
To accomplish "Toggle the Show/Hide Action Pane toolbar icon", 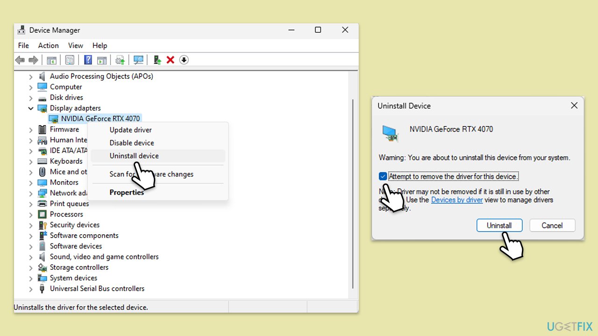I will [102, 60].
